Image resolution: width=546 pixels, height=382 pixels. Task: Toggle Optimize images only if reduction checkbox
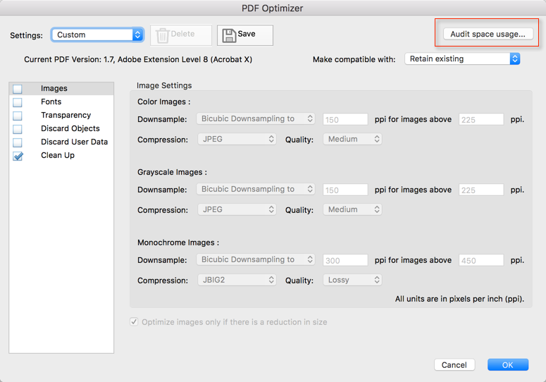(134, 322)
